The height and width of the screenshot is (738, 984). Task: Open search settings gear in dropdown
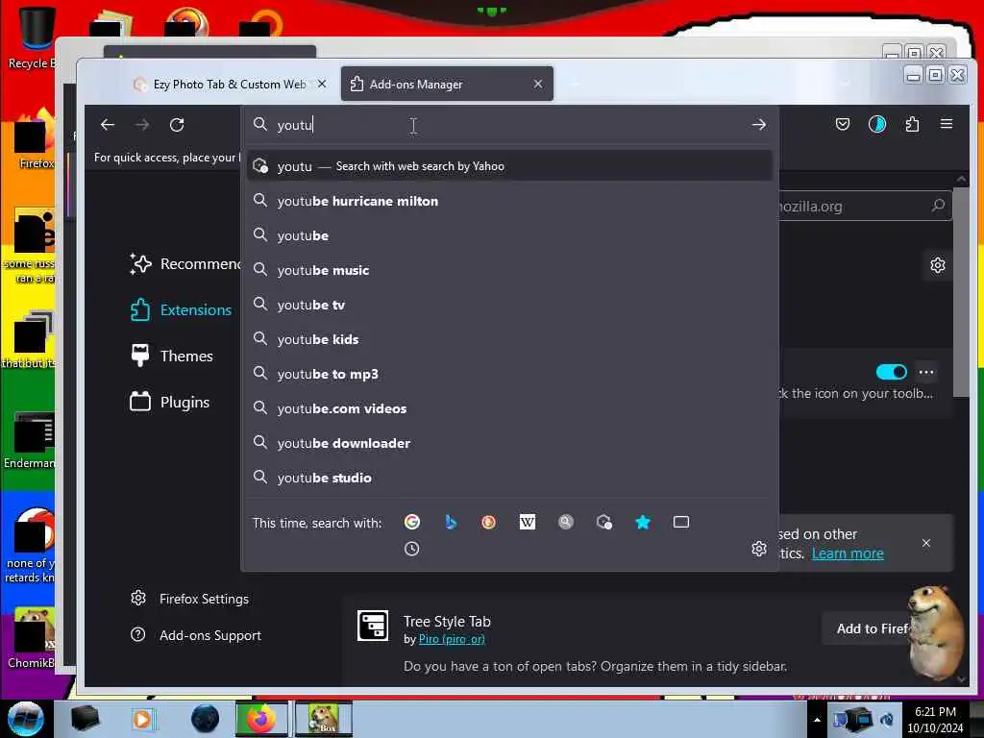click(x=759, y=549)
